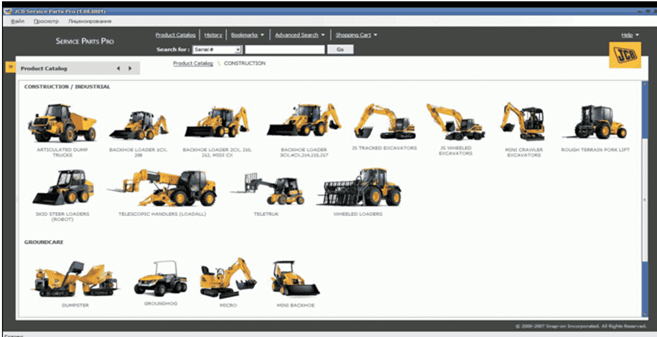657x337 pixels.
Task: Click the JS WHEELED EXCAVATORS caption
Action: pos(456,151)
